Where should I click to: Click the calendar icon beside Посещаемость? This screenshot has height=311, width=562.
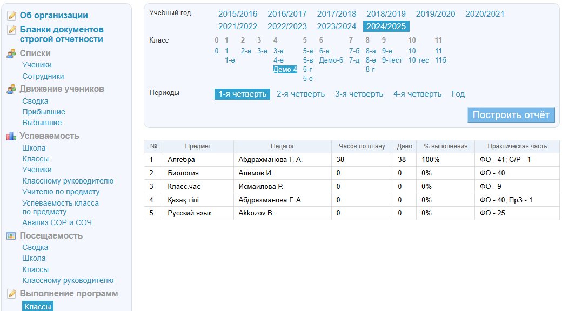click(11, 236)
